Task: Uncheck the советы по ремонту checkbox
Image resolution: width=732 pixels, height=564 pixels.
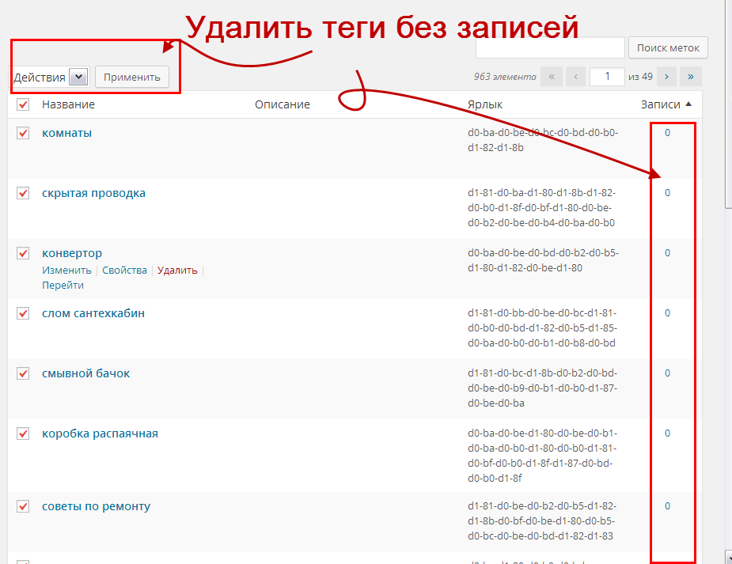Action: (x=23, y=506)
